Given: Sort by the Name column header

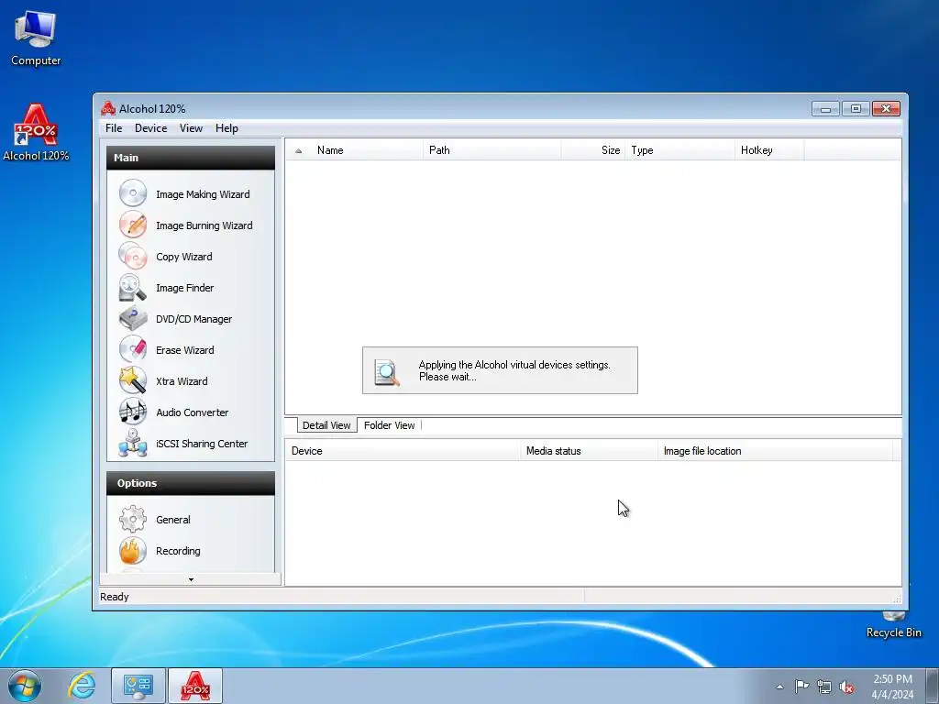Looking at the screenshot, I should coord(367,149).
